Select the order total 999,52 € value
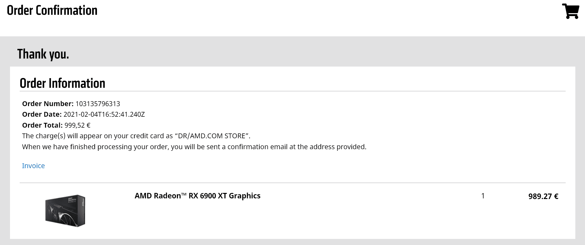Screen dimensions: 585x245 click(x=77, y=125)
